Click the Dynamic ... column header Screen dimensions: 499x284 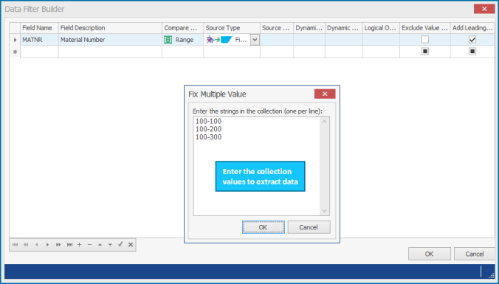click(x=344, y=28)
